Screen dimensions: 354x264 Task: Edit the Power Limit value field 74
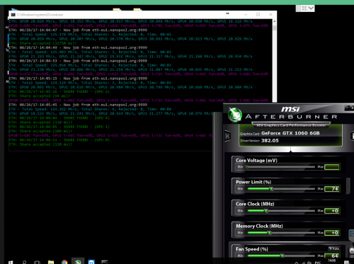332,189
